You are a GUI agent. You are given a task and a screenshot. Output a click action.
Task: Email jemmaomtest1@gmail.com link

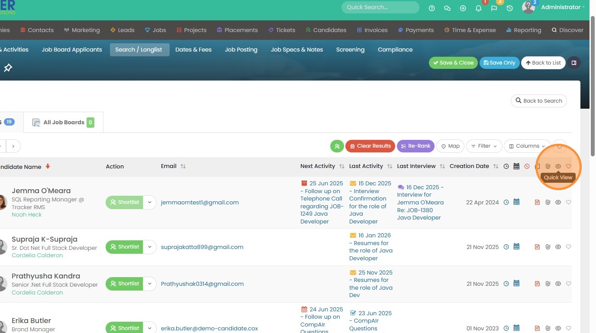[200, 202]
